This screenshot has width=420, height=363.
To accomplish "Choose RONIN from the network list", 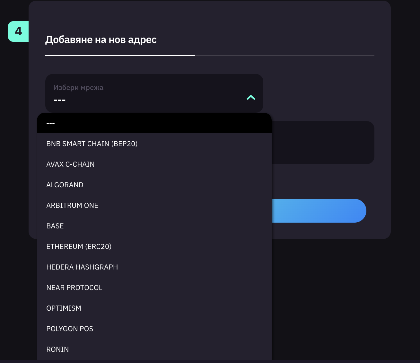I will 58,350.
